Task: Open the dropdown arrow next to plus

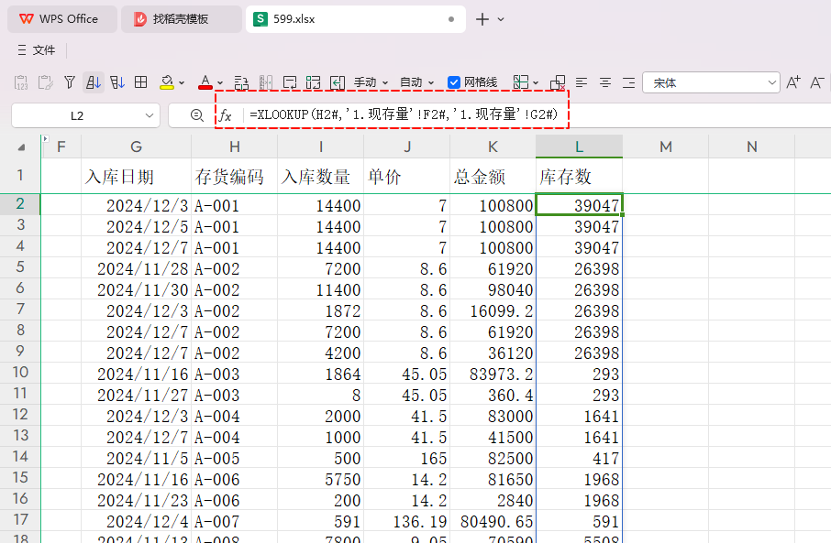Action: coord(501,19)
